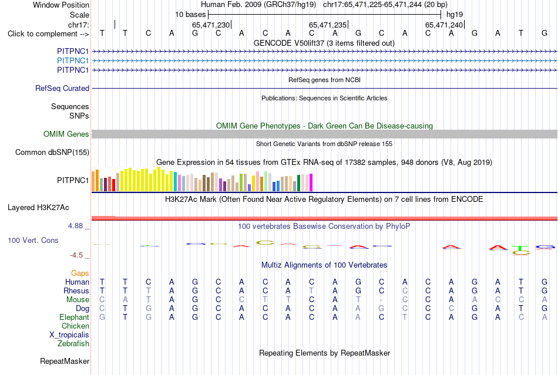Click the 'Common dbSNP(155)' track label
Image resolution: width=558 pixels, height=375 pixels.
(52, 152)
